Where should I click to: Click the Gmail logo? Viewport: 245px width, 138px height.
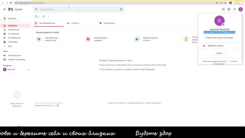15,9
